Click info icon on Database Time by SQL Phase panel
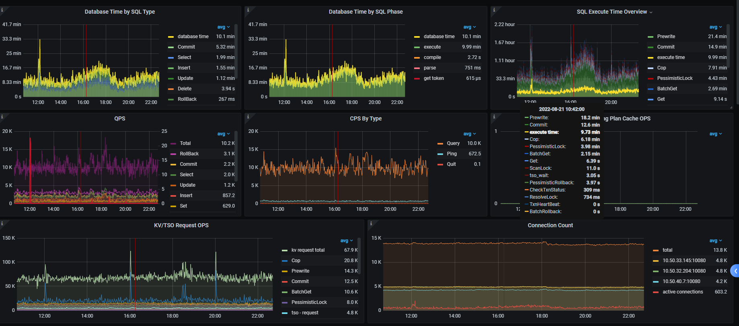The height and width of the screenshot is (326, 739). pos(248,10)
